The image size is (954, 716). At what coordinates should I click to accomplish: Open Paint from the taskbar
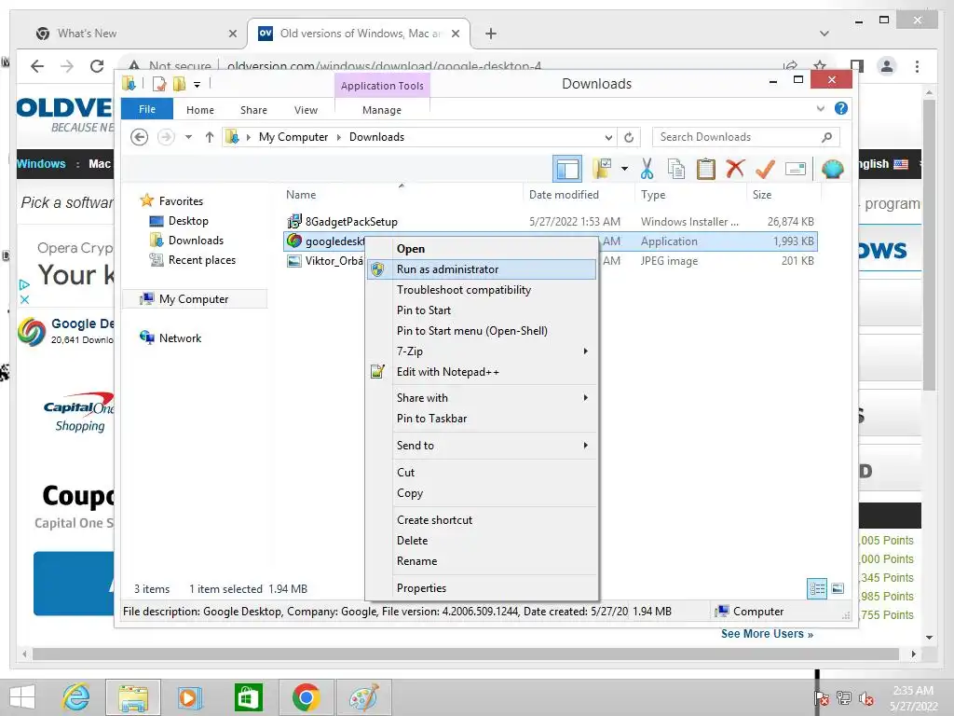pos(363,697)
